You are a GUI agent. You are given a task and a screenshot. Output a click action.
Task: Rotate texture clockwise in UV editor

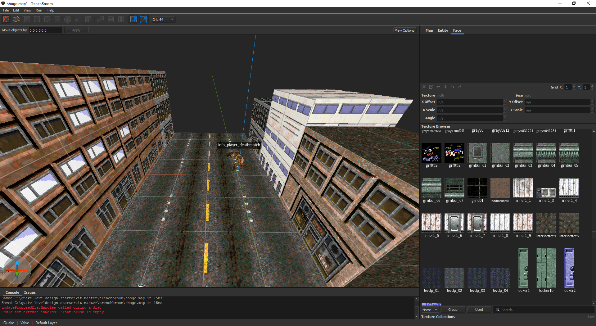click(460, 87)
